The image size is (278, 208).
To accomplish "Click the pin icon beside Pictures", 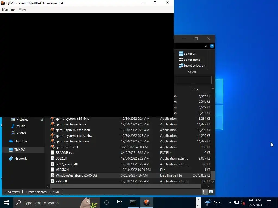I will tap(42, 119).
